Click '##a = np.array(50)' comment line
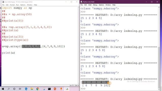 (x=17, y=14)
